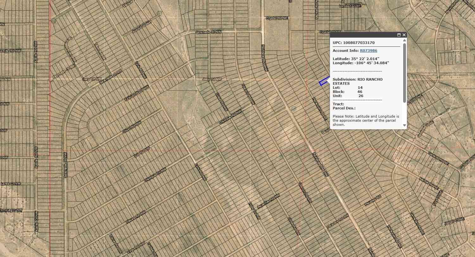Maximize the parcel info popup

[399, 35]
